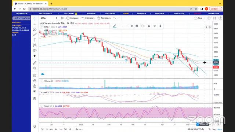The width and height of the screenshot is (235, 132).
Task: Lock the selected drawing
Action: tap(149, 26)
